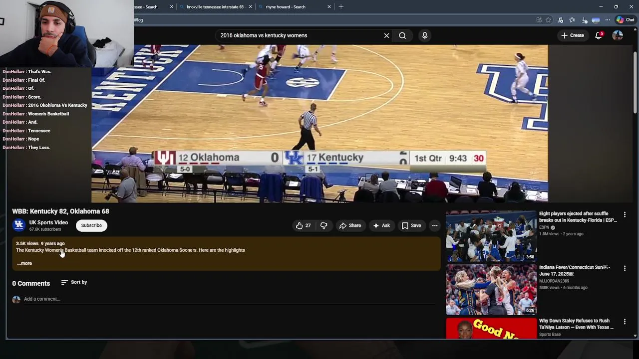Viewport: 639px width, 359px height.
Task: Open the YouTube Create menu
Action: coord(572,35)
